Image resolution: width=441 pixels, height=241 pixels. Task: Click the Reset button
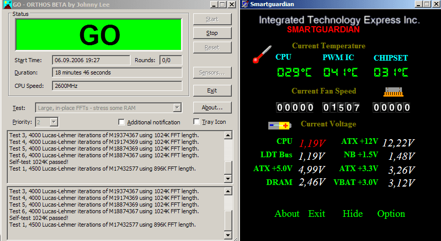pos(212,47)
